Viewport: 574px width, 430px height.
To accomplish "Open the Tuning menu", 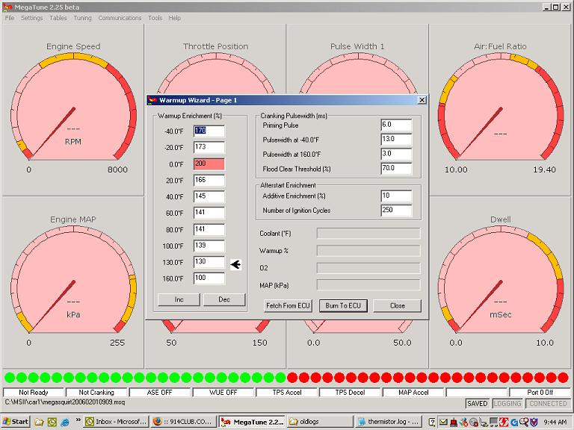I will 82,18.
